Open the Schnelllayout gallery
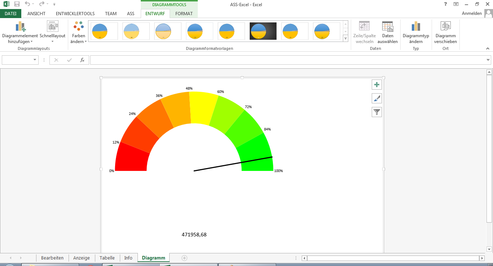 [x=53, y=33]
